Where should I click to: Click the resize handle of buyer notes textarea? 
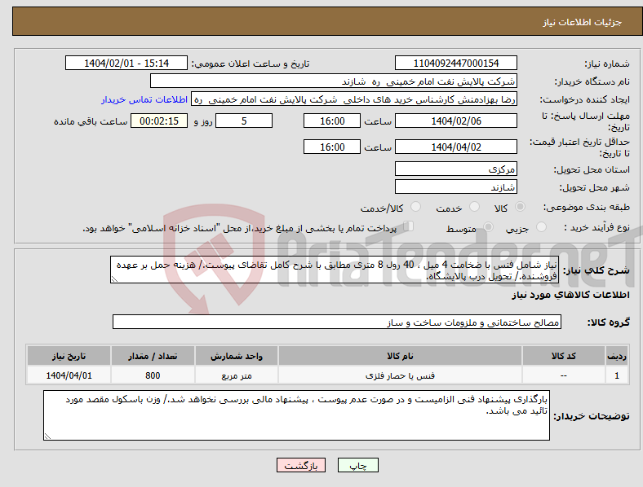coord(47,437)
